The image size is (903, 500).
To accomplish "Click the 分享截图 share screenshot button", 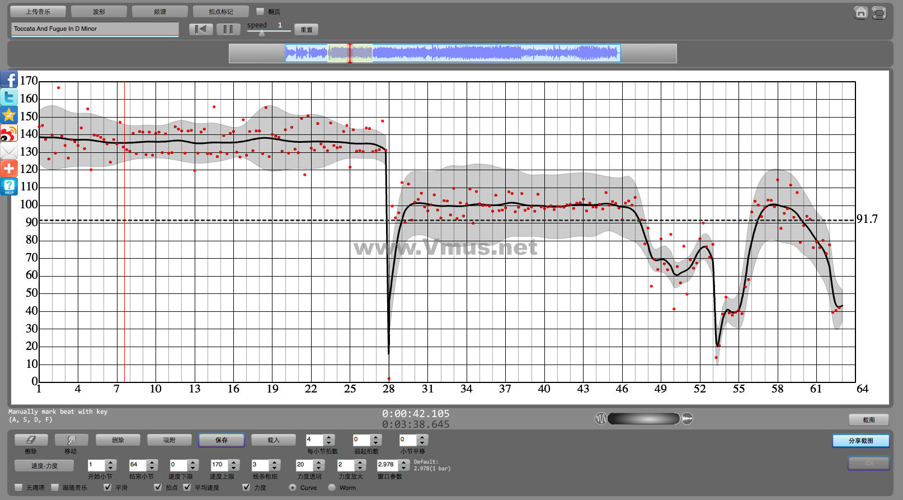I will 861,441.
